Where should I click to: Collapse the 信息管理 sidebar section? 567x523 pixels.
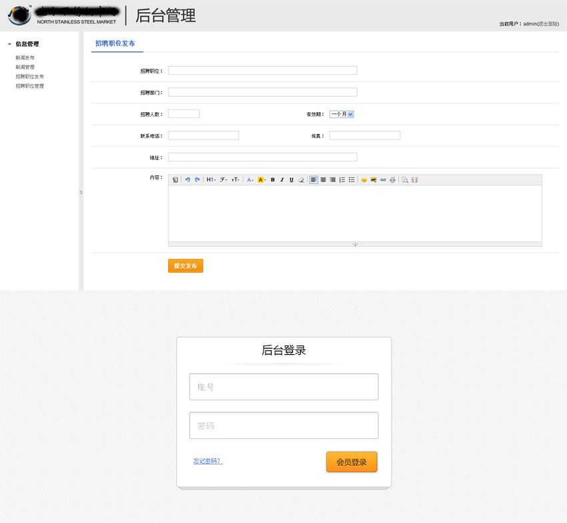(x=9, y=44)
